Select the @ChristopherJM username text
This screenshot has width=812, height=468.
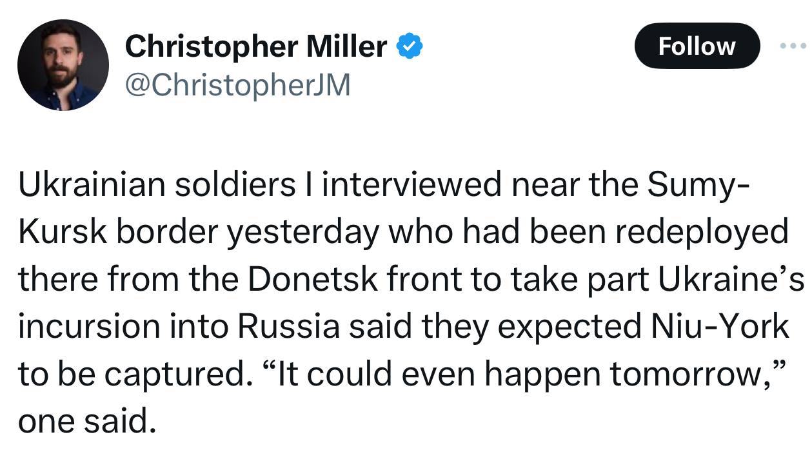(x=237, y=84)
